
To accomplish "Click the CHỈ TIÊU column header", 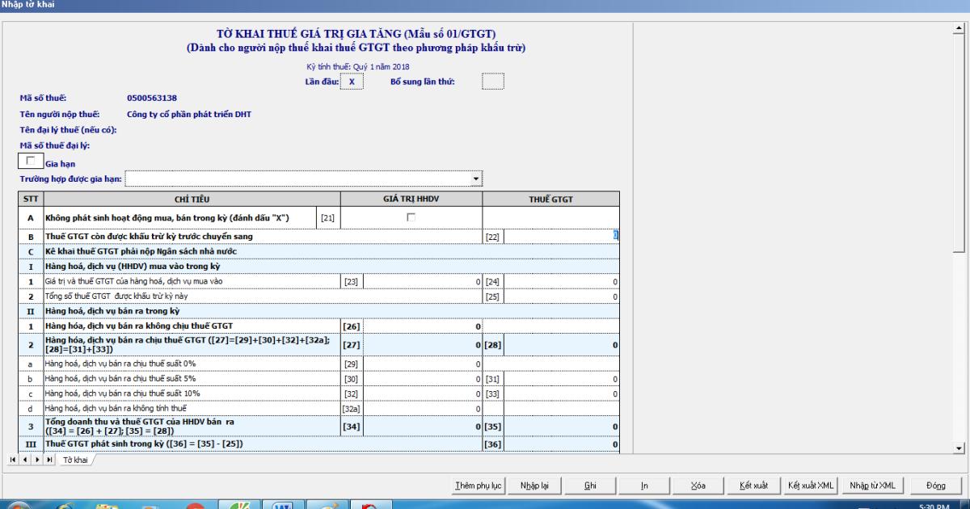I will [192, 199].
